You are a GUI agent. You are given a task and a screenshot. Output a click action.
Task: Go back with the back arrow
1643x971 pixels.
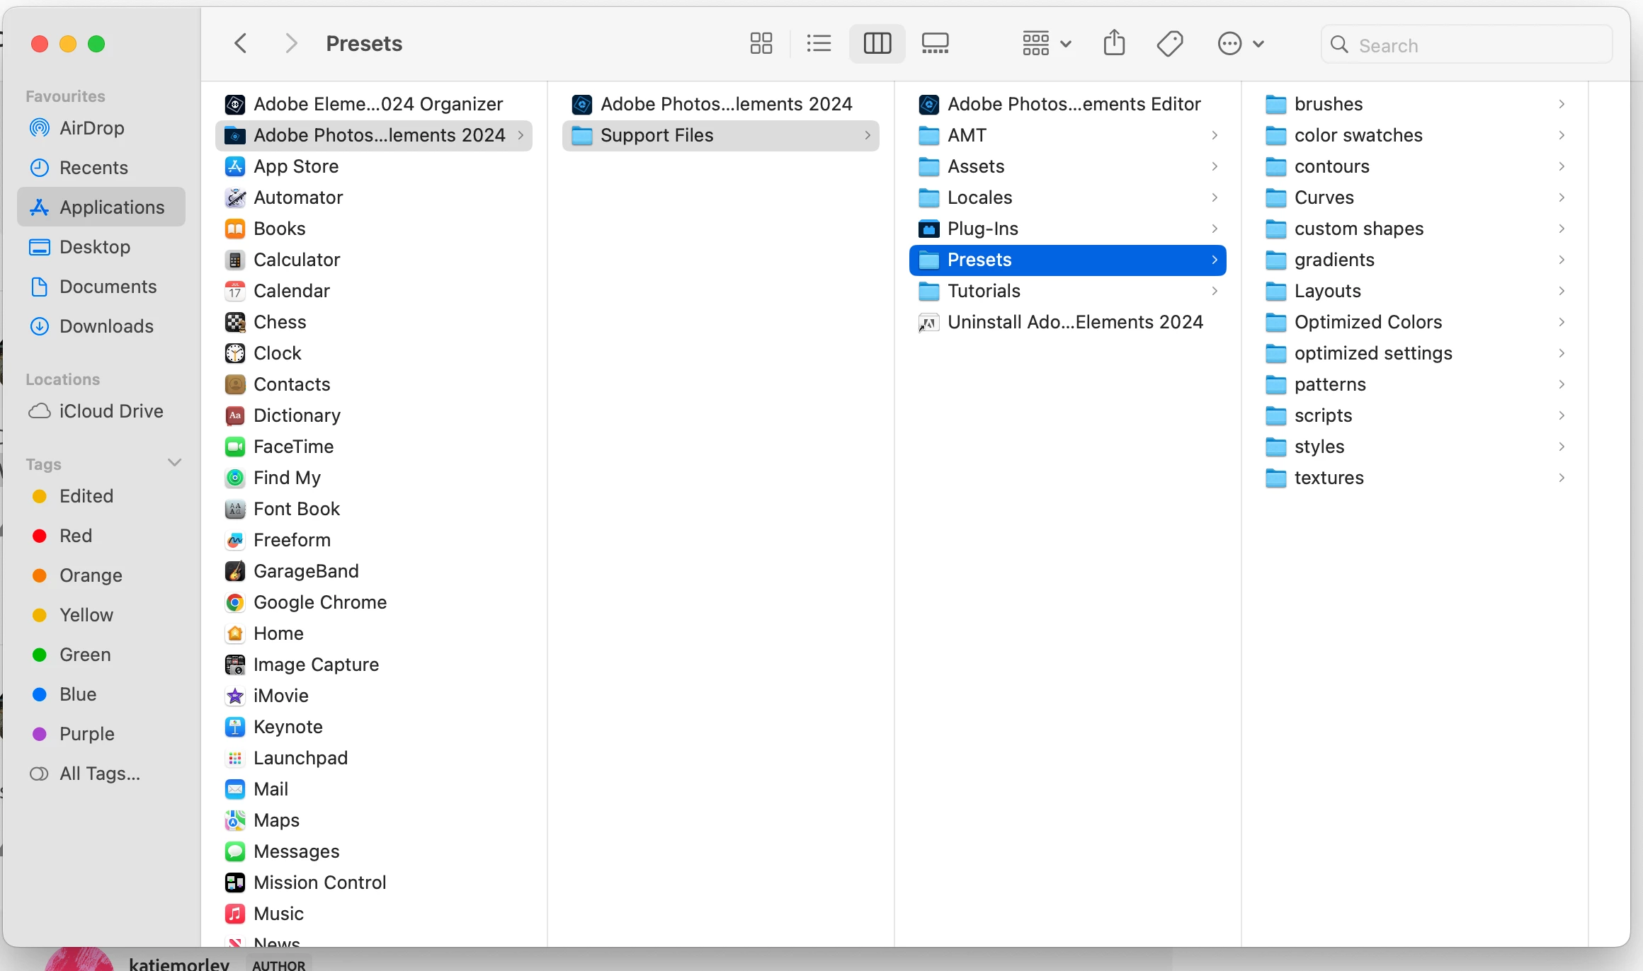click(x=241, y=44)
